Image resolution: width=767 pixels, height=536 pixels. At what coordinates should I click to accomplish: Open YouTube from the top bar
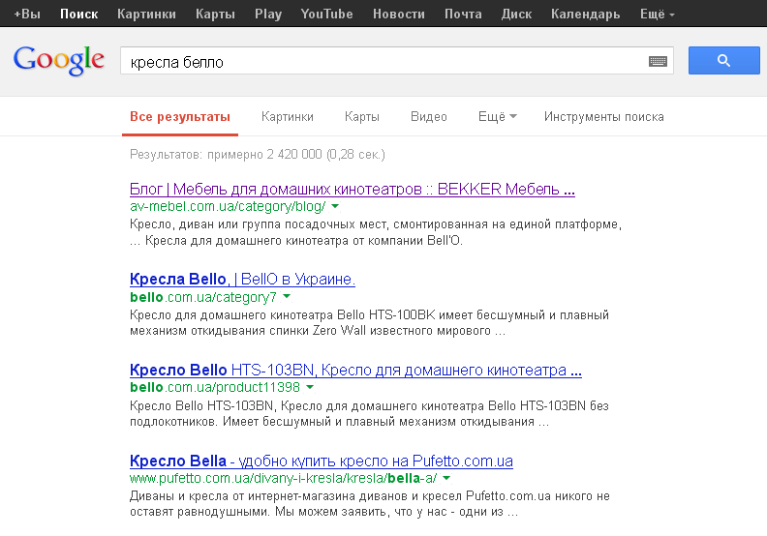(326, 15)
